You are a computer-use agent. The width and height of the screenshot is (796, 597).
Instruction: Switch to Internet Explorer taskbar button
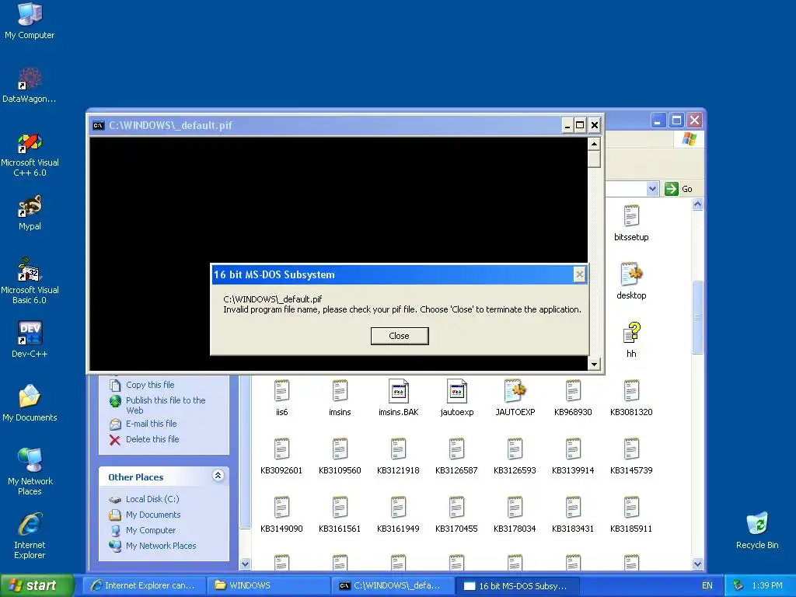(x=145, y=585)
